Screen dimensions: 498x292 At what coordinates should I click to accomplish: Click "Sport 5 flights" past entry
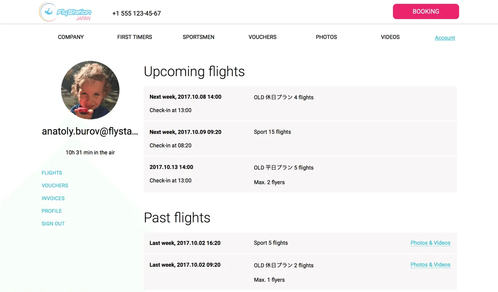(x=271, y=243)
